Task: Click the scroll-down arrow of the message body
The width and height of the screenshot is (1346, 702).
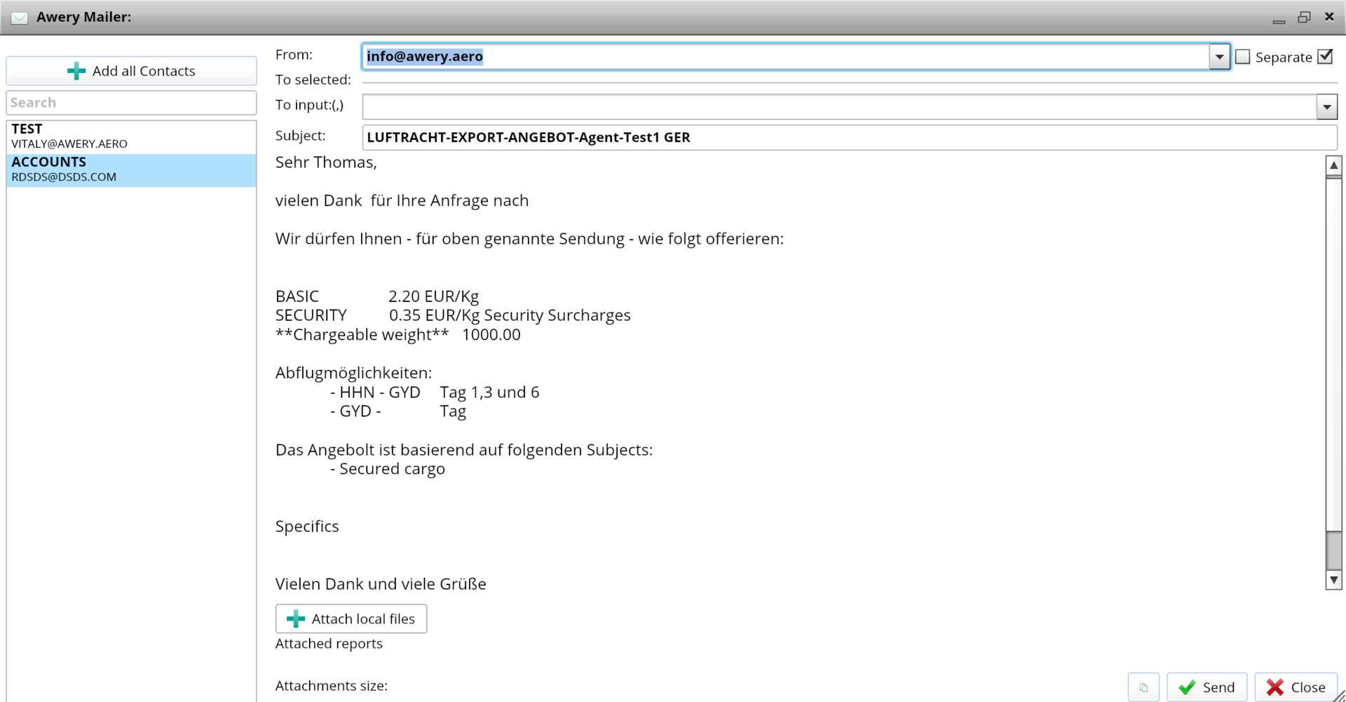Action: click(1333, 580)
